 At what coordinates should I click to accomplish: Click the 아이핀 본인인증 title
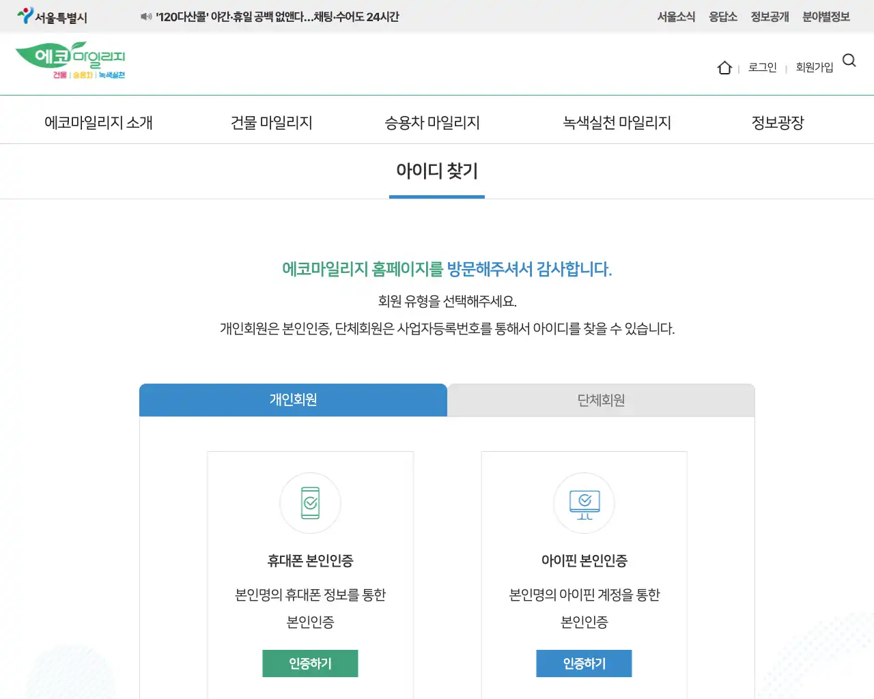click(x=584, y=560)
